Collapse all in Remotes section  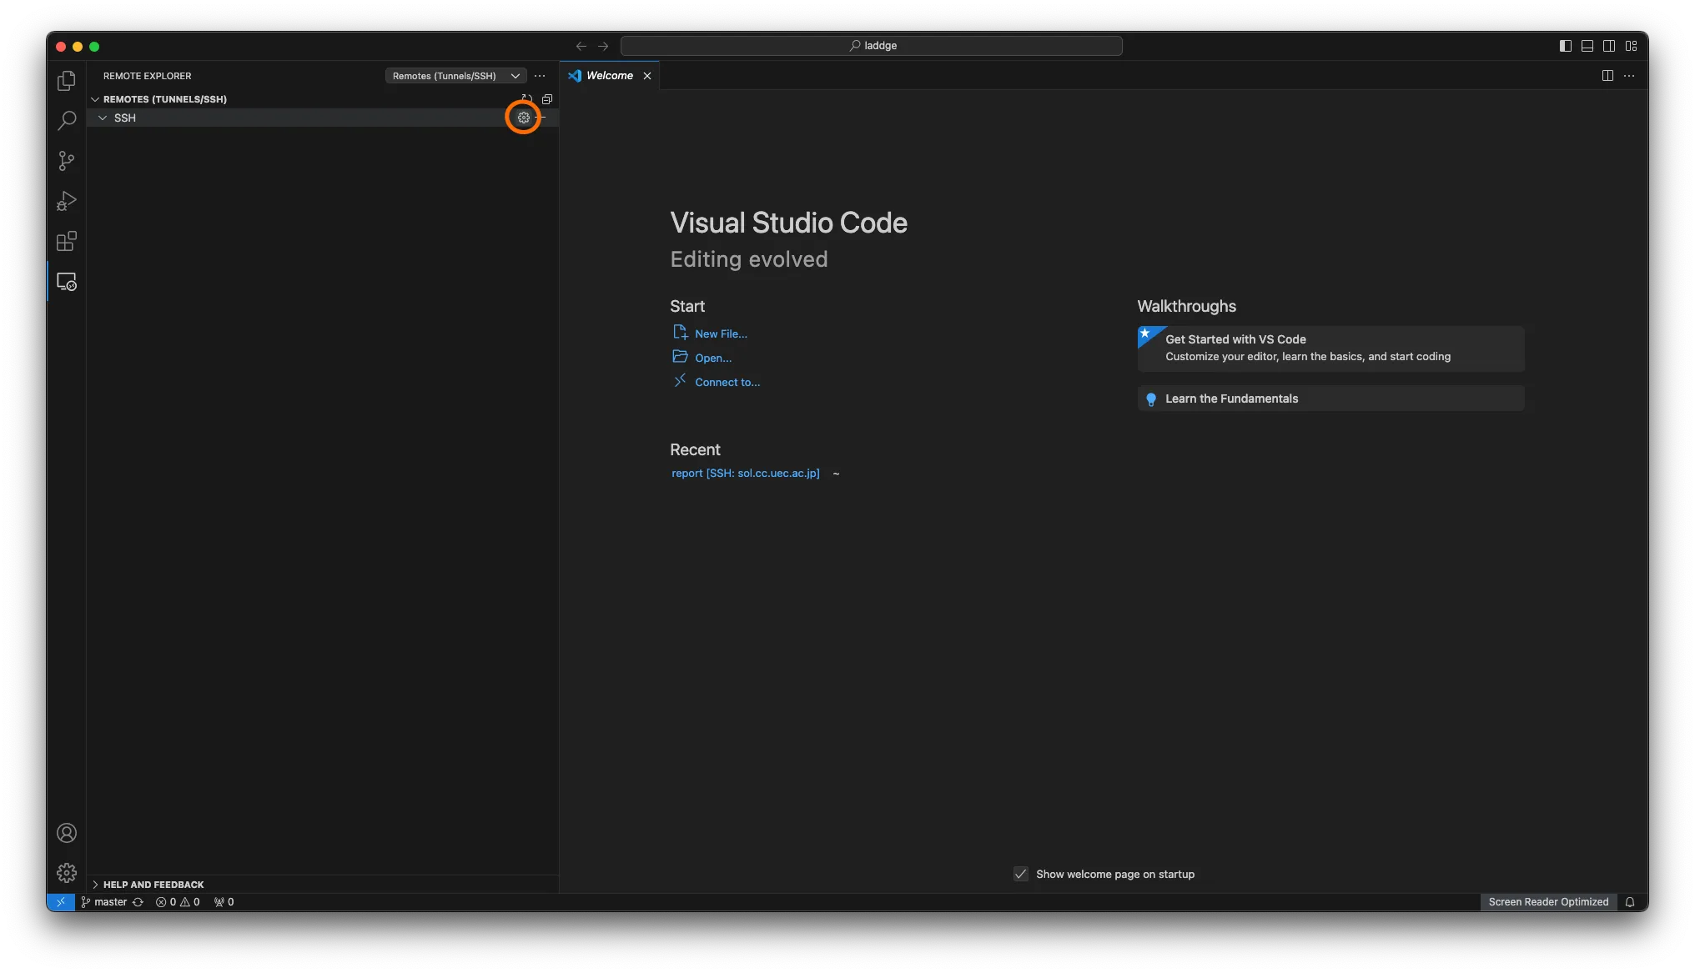[x=547, y=98]
